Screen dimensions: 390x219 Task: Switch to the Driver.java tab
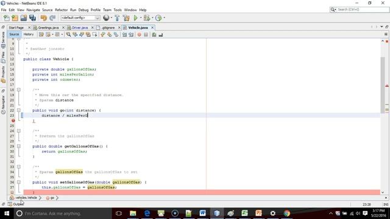pyautogui.click(x=80, y=27)
